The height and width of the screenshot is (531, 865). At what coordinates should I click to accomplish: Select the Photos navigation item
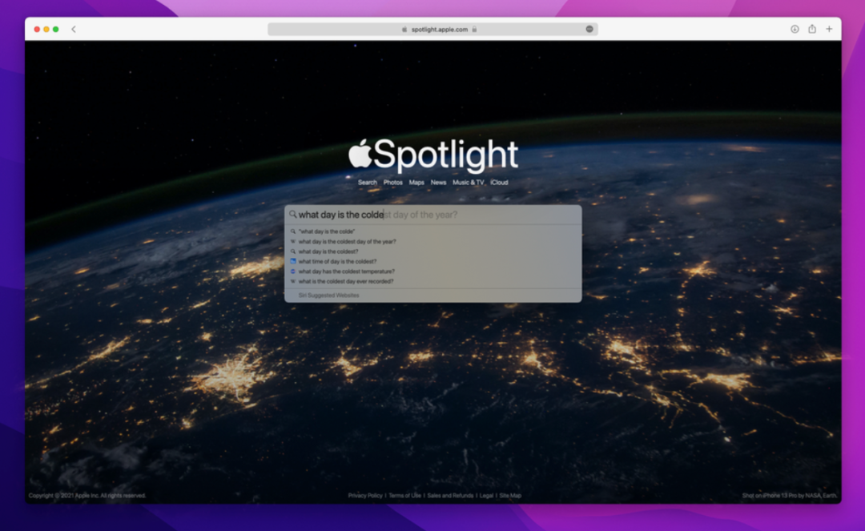pyautogui.click(x=392, y=183)
